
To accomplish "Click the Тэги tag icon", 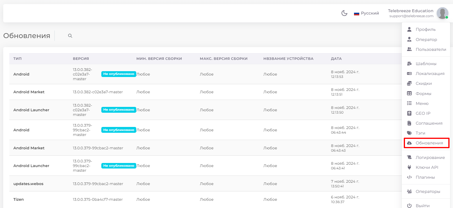I will [409, 133].
